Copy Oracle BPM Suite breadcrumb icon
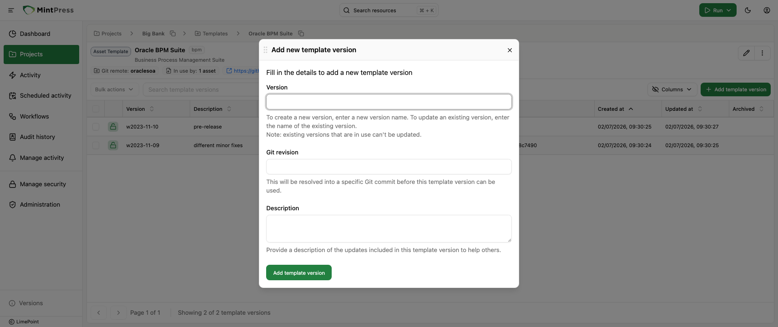778x327 pixels. [301, 34]
